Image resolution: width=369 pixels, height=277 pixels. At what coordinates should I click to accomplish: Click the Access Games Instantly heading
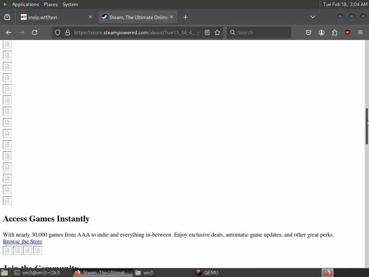[x=46, y=219]
